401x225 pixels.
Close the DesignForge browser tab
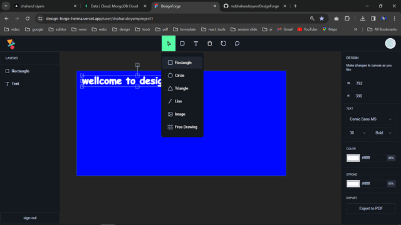click(215, 6)
